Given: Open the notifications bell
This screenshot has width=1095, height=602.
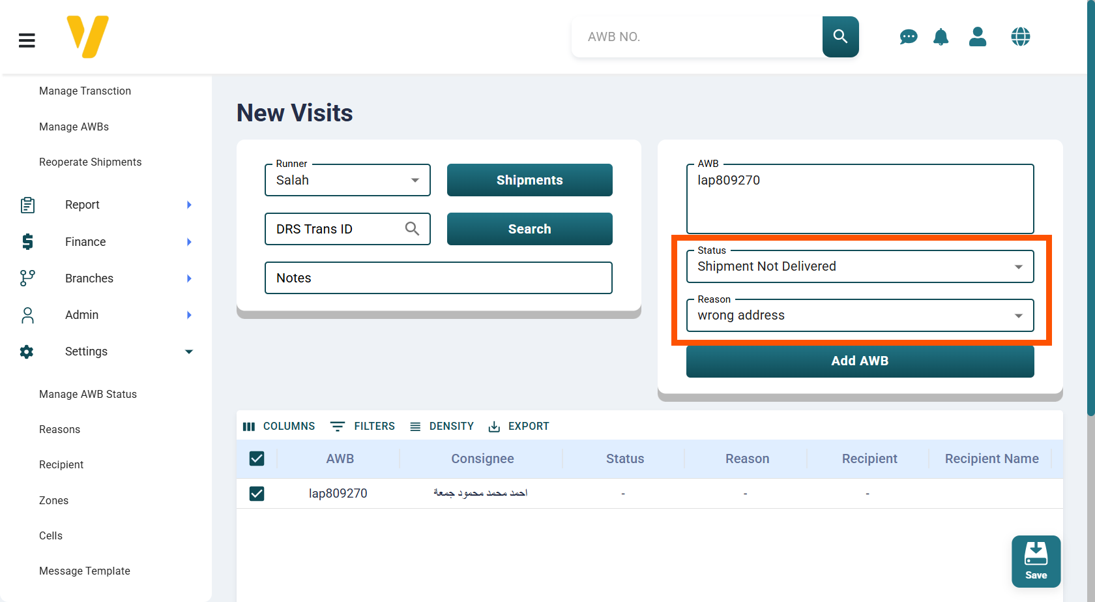Looking at the screenshot, I should pyautogui.click(x=941, y=37).
